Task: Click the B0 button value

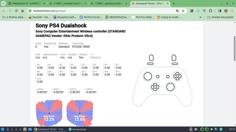Action: click(x=40, y=68)
